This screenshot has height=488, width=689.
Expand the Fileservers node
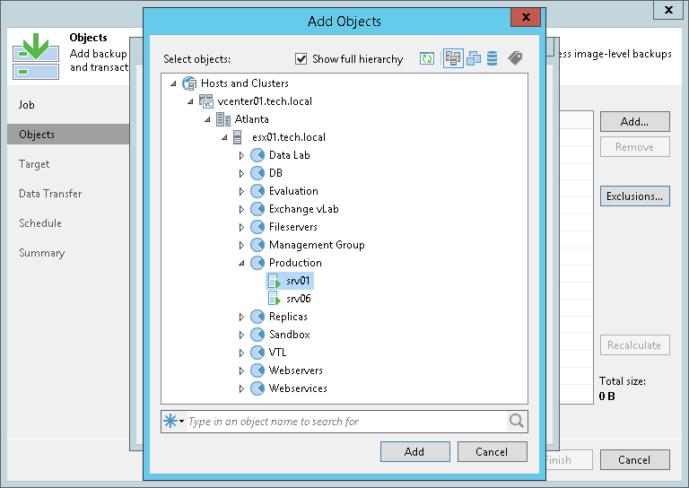(x=241, y=228)
